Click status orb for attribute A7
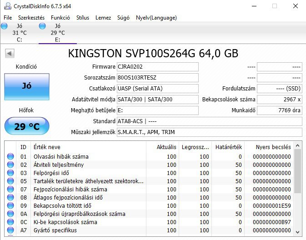The image size is (306, 240). (10, 230)
